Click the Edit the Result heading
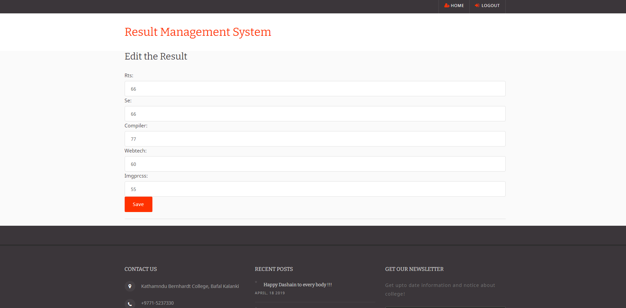Screen dimensions: 626x308 coord(156,56)
